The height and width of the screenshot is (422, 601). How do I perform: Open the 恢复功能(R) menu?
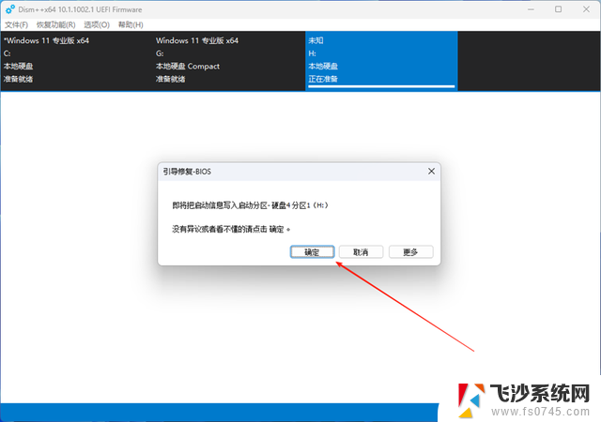56,25
